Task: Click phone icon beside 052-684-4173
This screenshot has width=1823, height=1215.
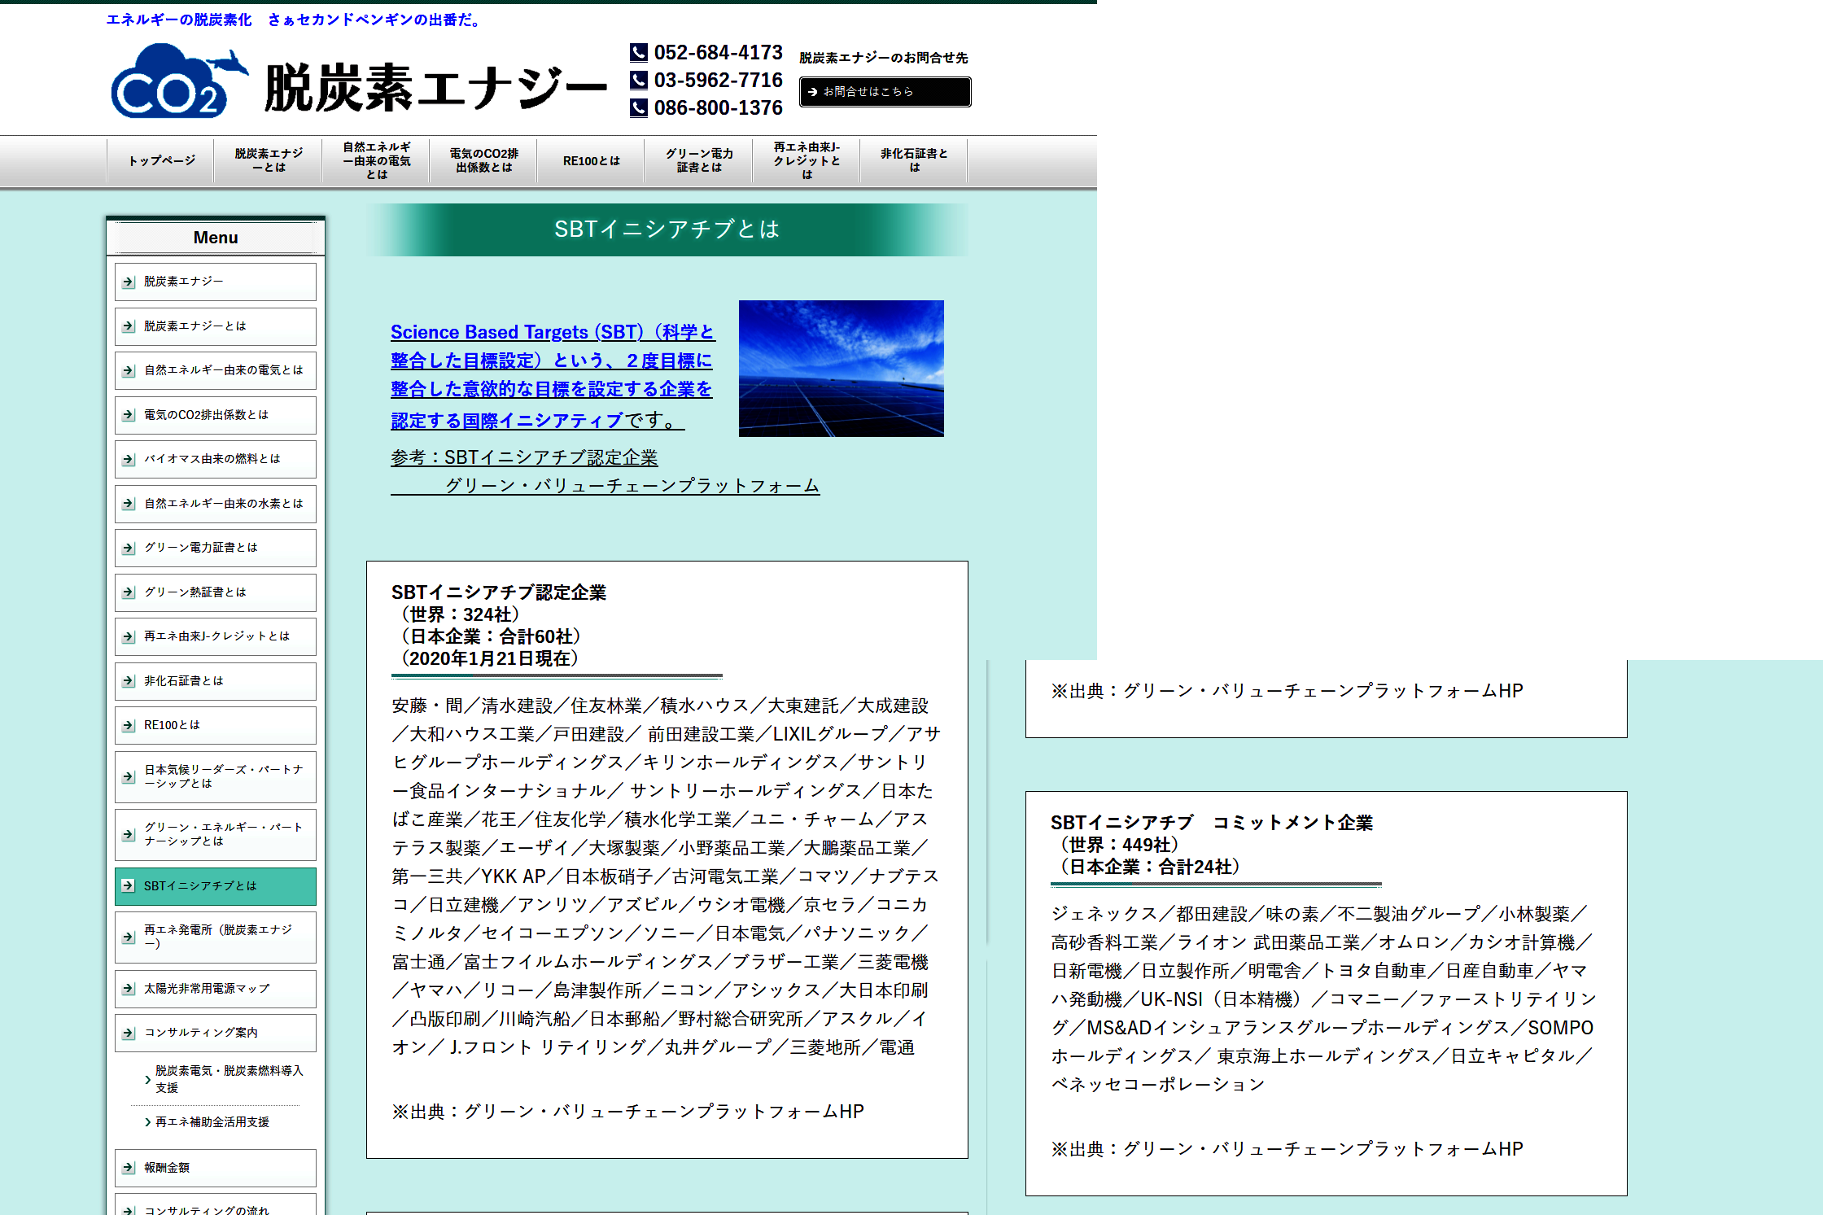Action: (639, 53)
